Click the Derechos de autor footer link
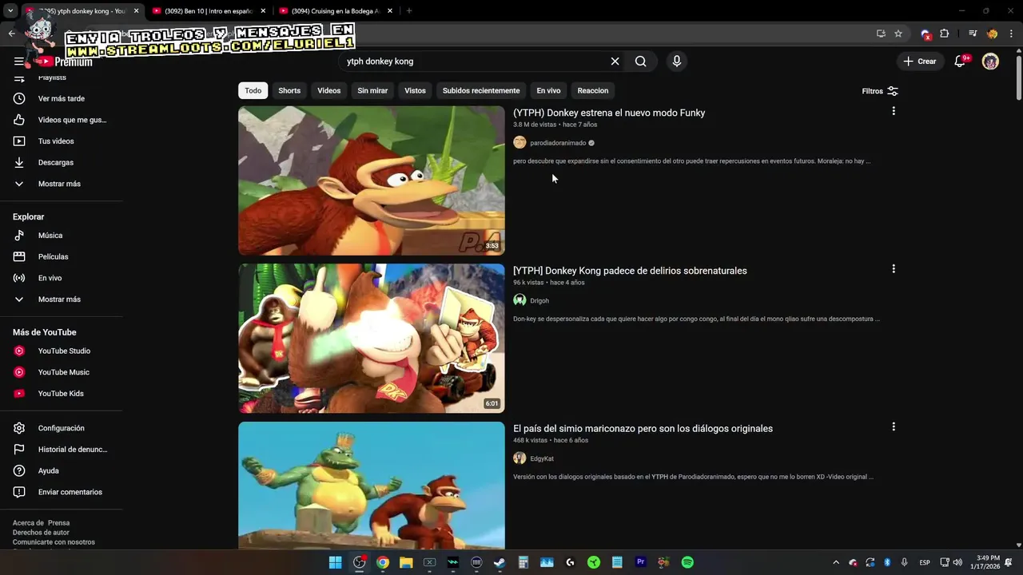This screenshot has height=575, width=1023. (x=41, y=533)
